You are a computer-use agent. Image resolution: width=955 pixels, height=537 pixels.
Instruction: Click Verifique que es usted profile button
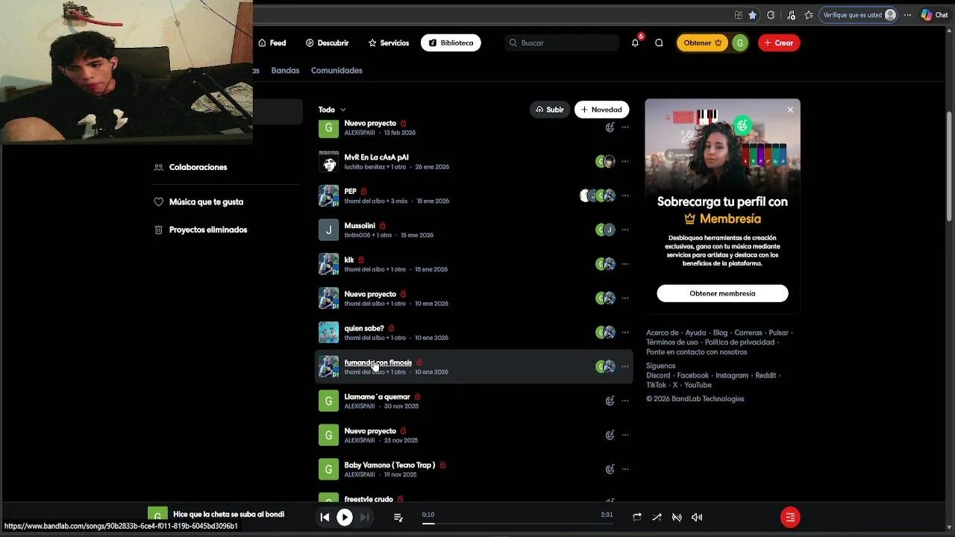(858, 15)
